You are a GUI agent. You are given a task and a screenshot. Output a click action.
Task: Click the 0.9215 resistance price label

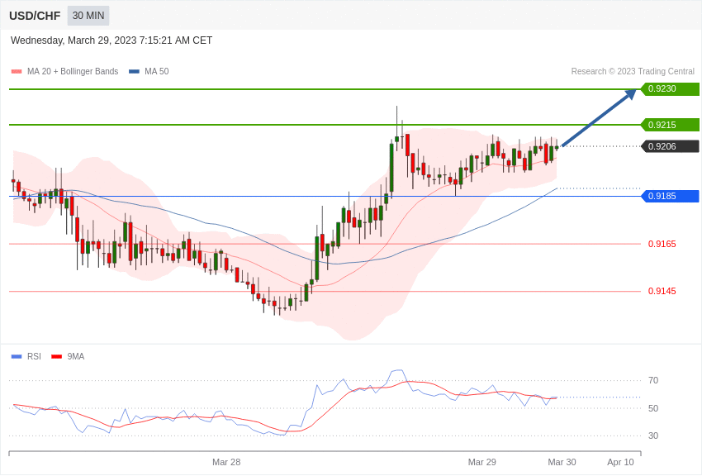coord(671,125)
